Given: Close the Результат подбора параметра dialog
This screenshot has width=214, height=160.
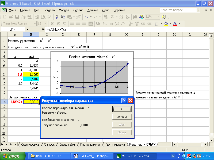Looking at the screenshot, I should (130, 101).
